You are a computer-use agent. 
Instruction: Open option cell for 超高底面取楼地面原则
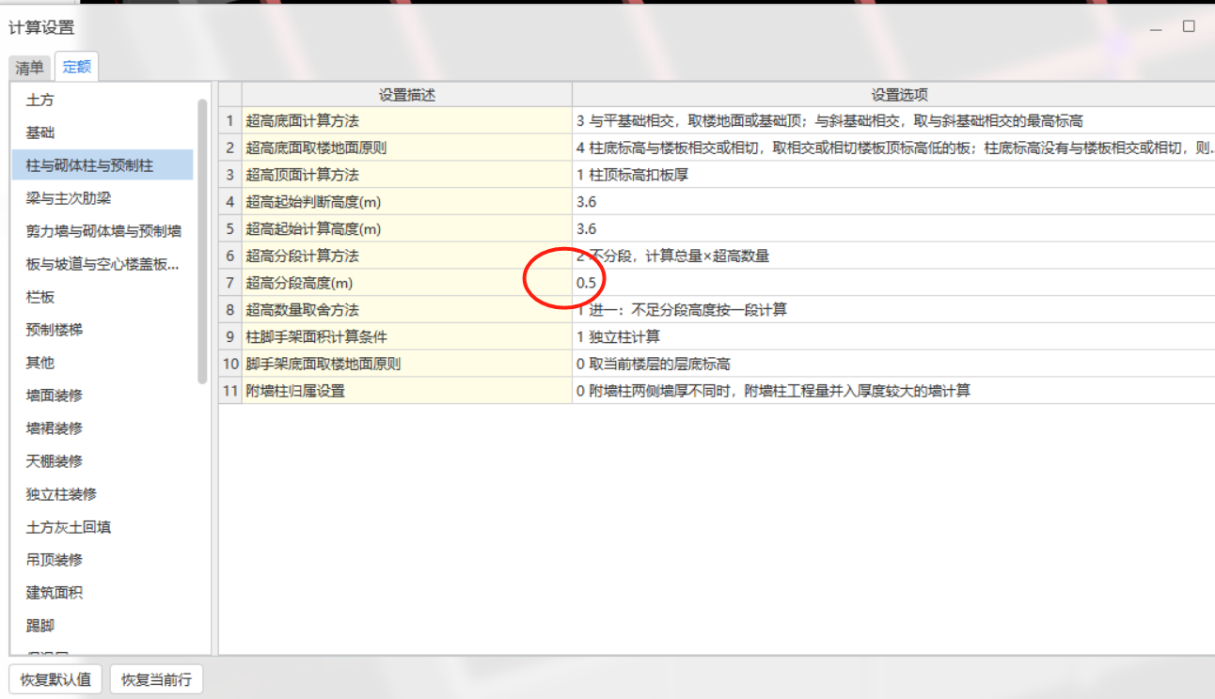pos(893,148)
